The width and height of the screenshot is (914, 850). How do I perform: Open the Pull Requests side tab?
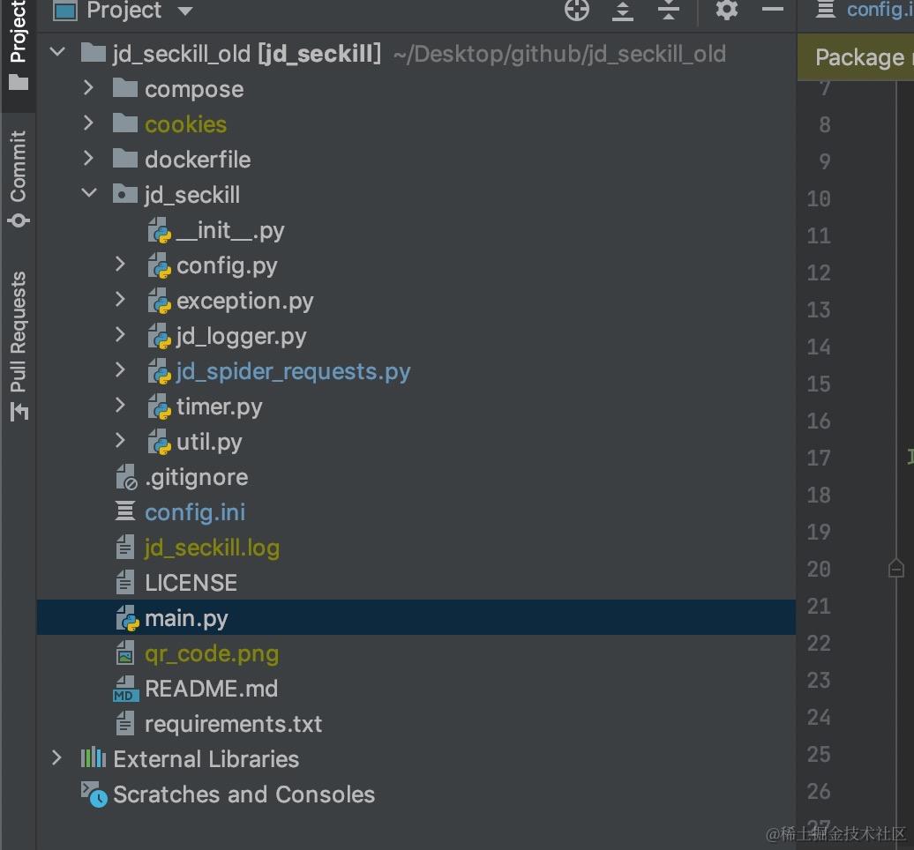coord(18,345)
